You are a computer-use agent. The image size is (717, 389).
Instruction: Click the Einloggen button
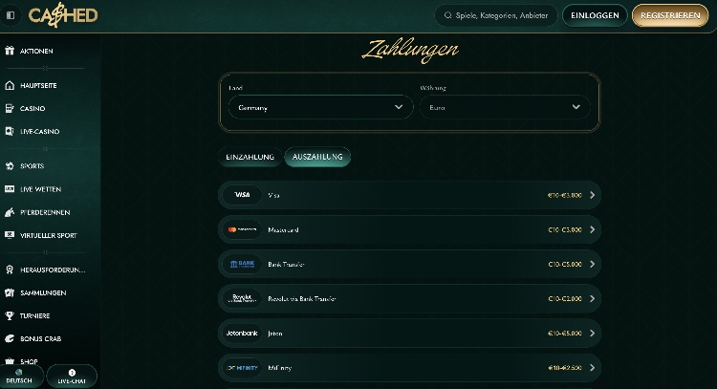coord(595,15)
